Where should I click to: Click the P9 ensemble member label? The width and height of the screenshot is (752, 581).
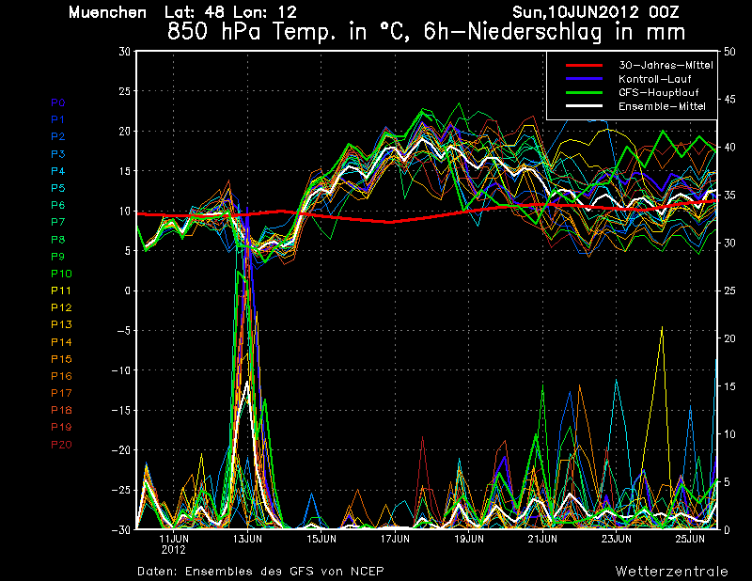58,257
